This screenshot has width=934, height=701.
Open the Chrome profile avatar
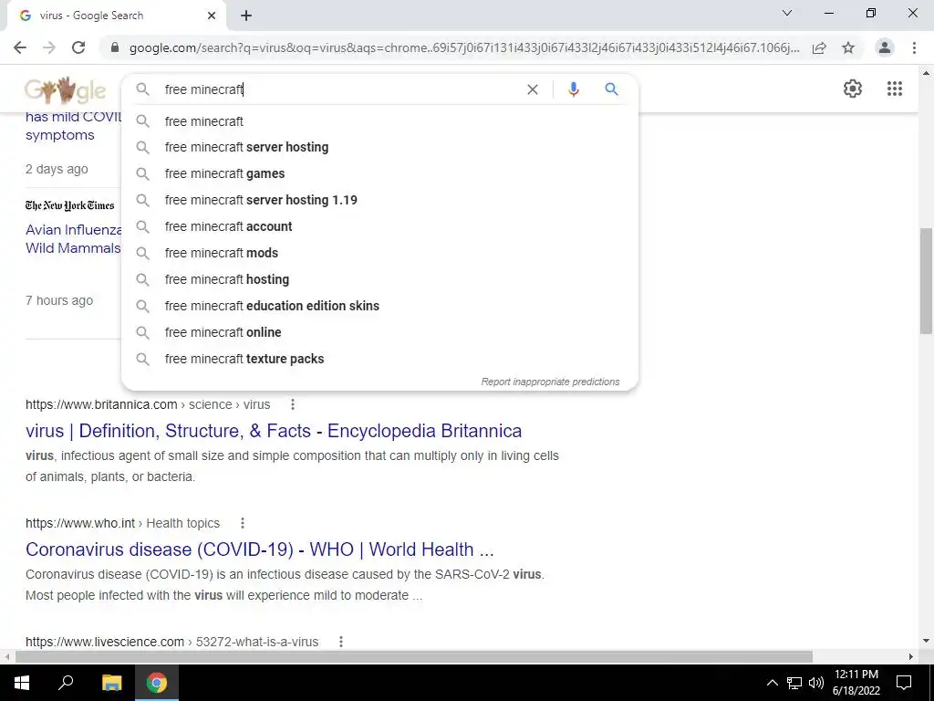[x=885, y=47]
